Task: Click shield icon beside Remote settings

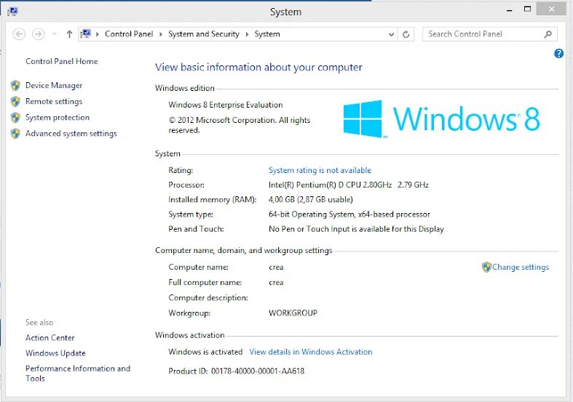Action: point(15,102)
